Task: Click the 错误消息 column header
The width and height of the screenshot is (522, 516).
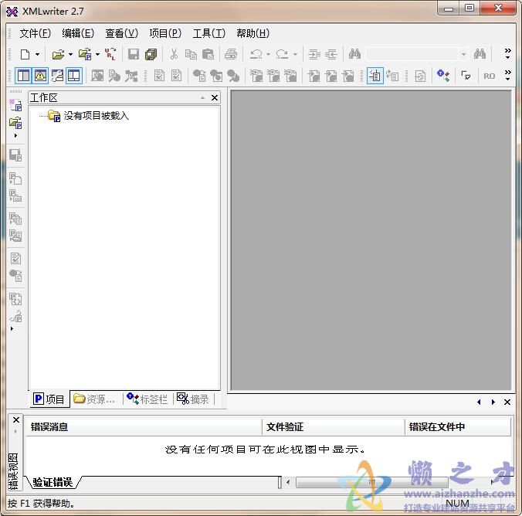Action: [x=144, y=426]
